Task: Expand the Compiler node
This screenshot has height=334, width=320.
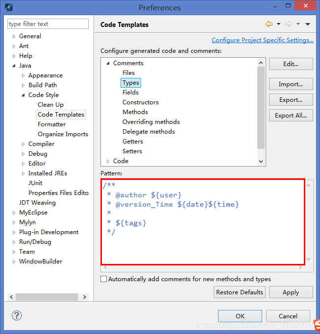Action: point(23,144)
